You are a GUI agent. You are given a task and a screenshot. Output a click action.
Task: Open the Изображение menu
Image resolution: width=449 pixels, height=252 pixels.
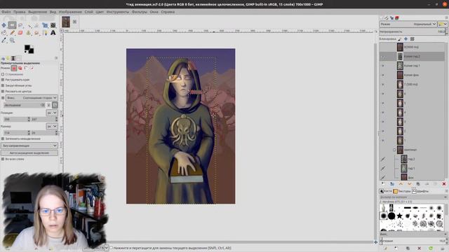pos(70,12)
